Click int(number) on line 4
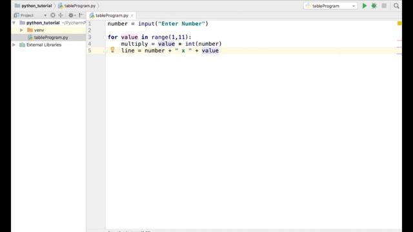The width and height of the screenshot is (413, 232). (x=203, y=44)
